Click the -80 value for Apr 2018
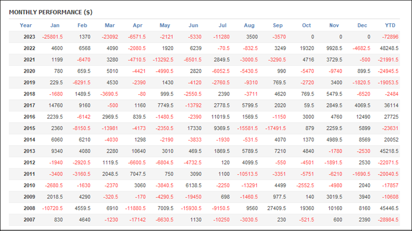Viewport: 412px width, 231px height. pyautogui.click(x=141, y=94)
